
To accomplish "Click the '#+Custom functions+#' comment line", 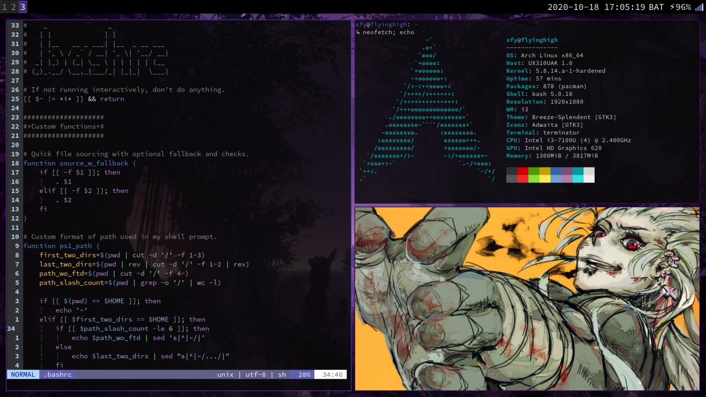I will 63,126.
